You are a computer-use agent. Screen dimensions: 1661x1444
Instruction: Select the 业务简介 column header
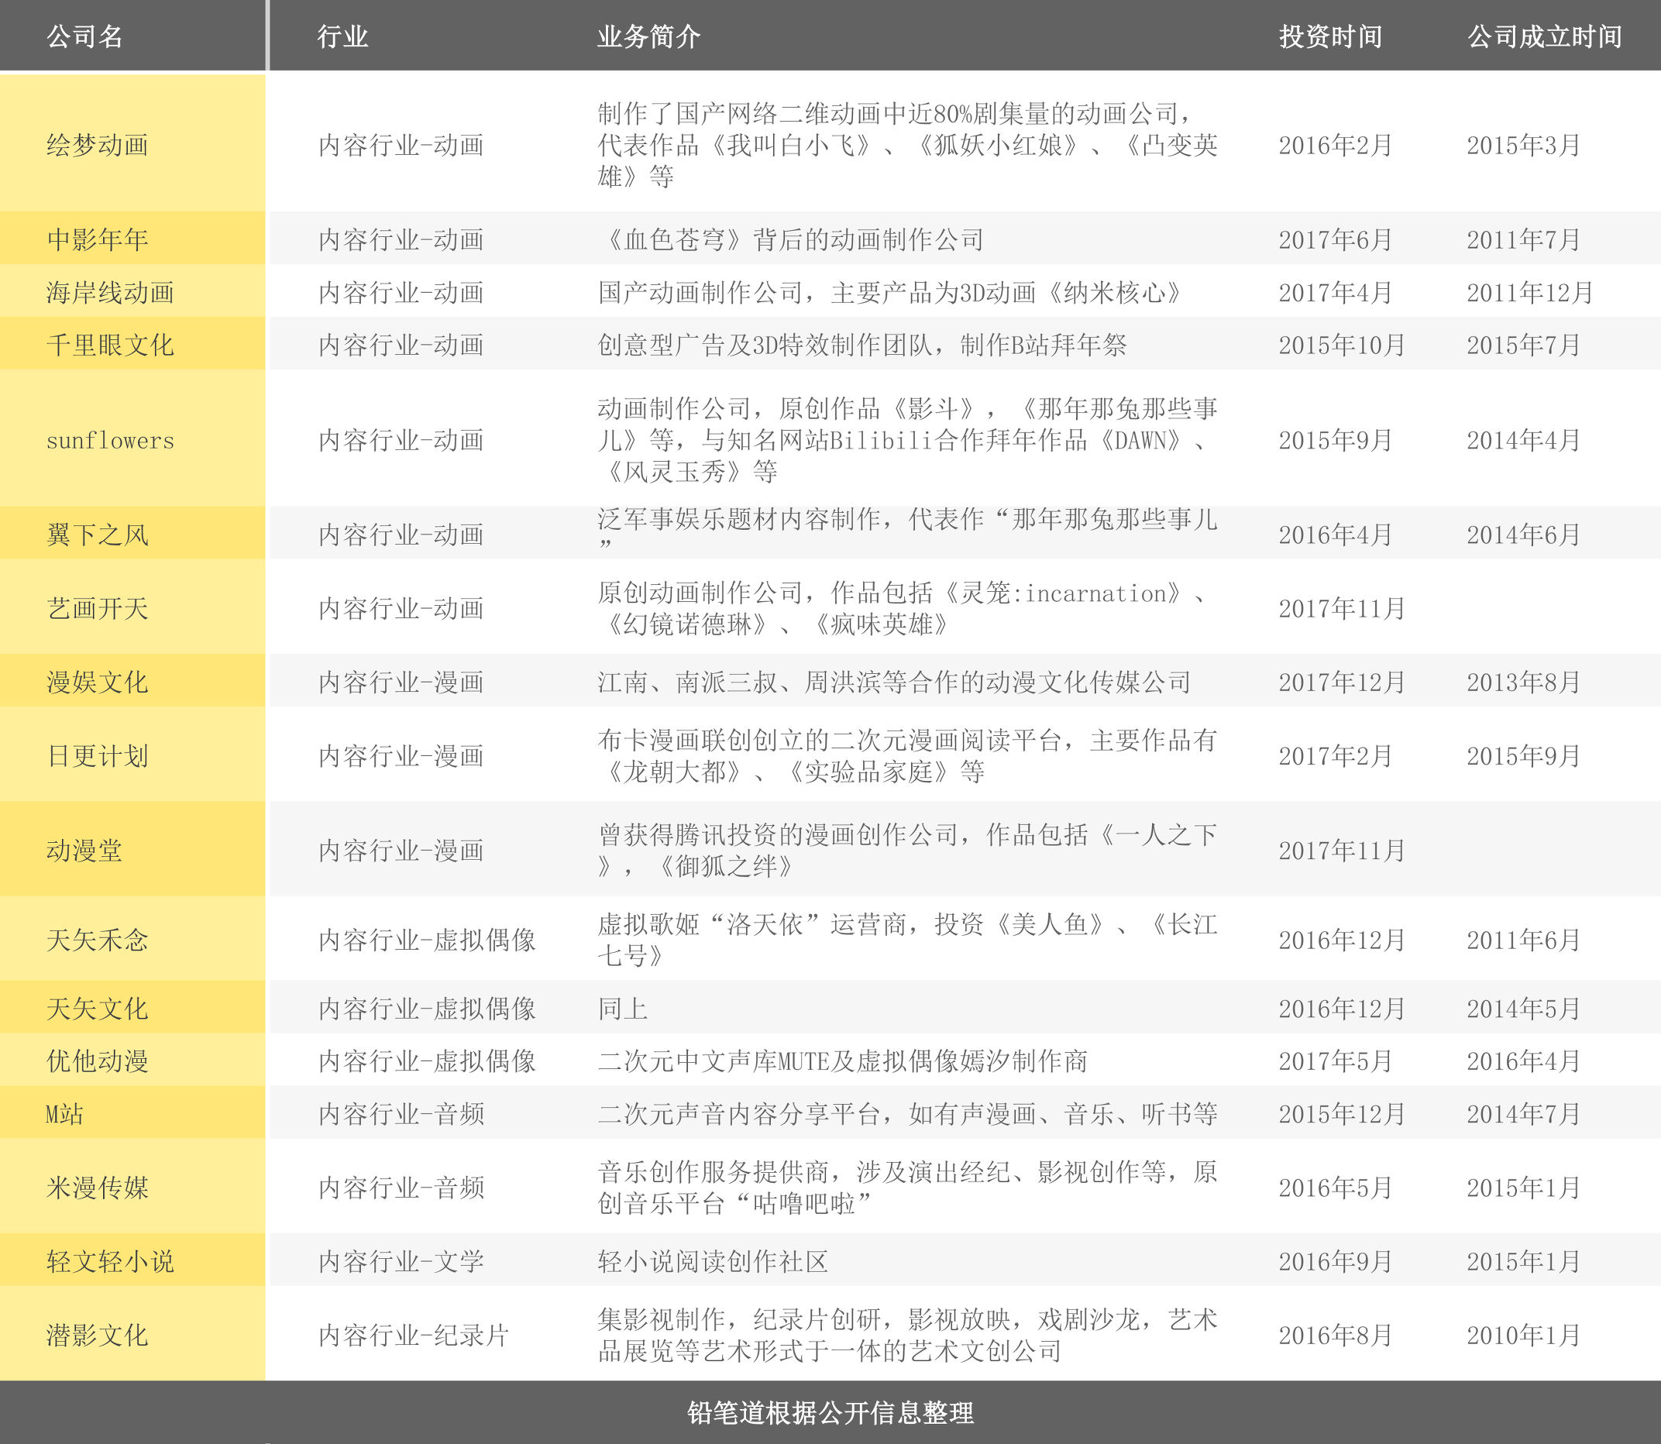[648, 36]
